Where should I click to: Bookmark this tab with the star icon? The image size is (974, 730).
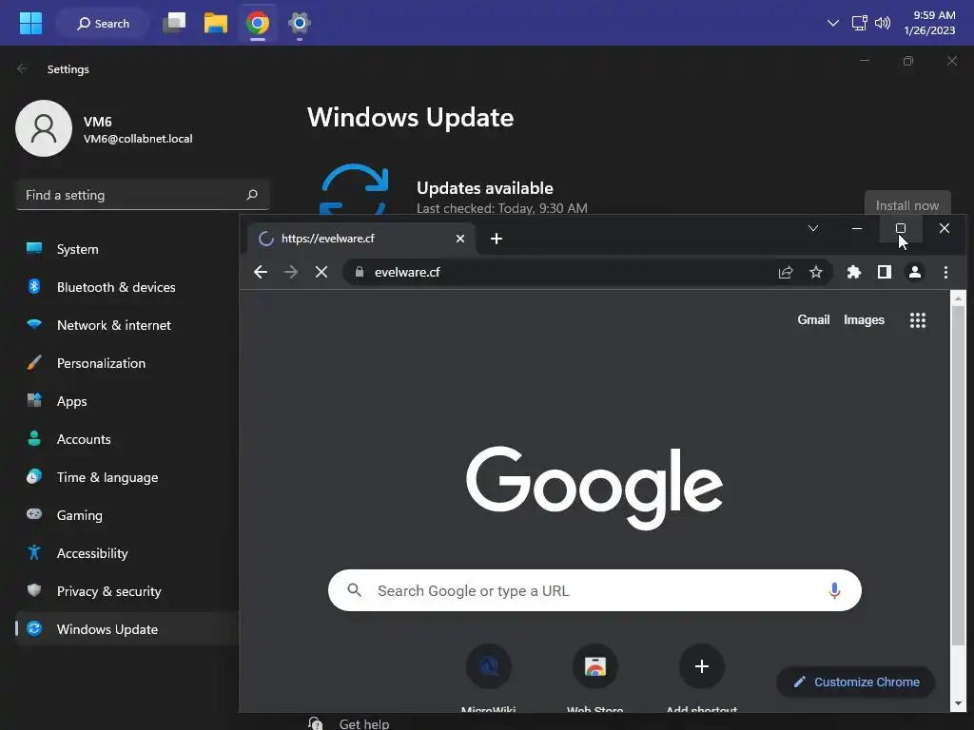(815, 272)
